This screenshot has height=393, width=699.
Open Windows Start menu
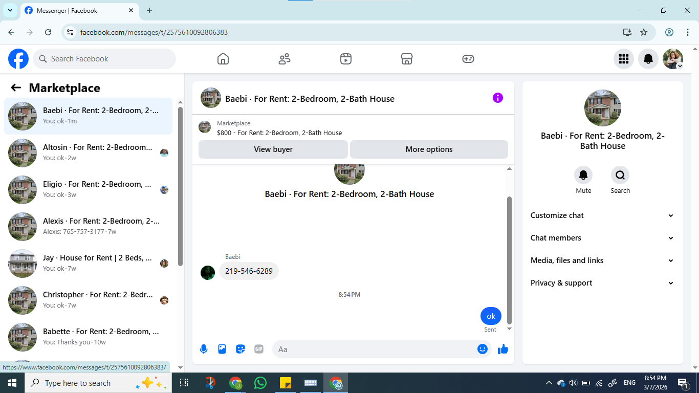point(12,383)
